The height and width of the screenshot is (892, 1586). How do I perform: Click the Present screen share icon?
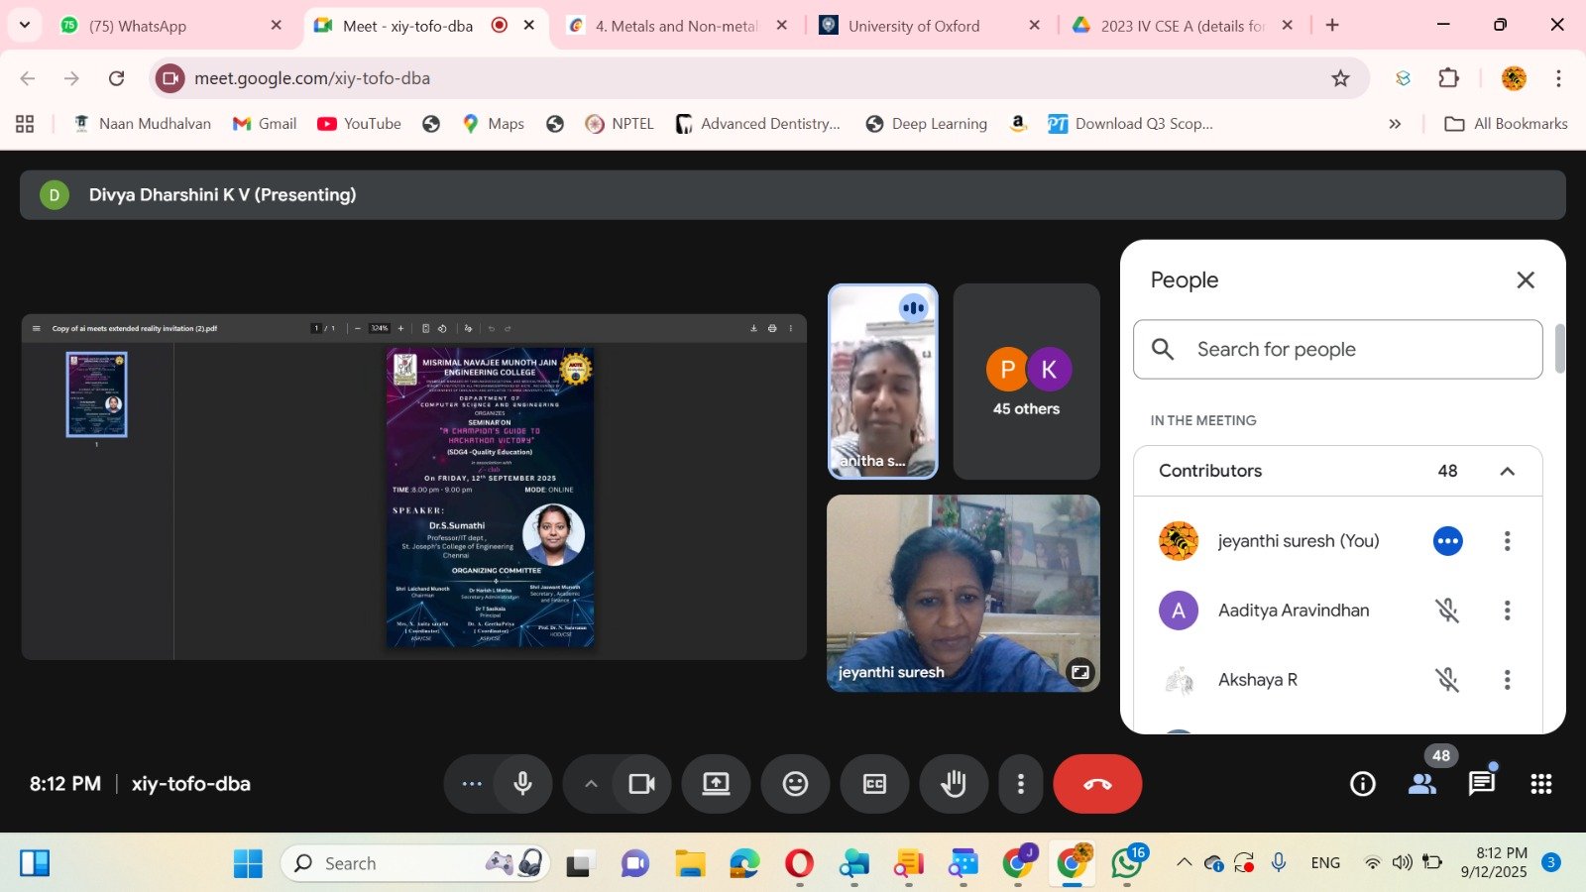716,784
